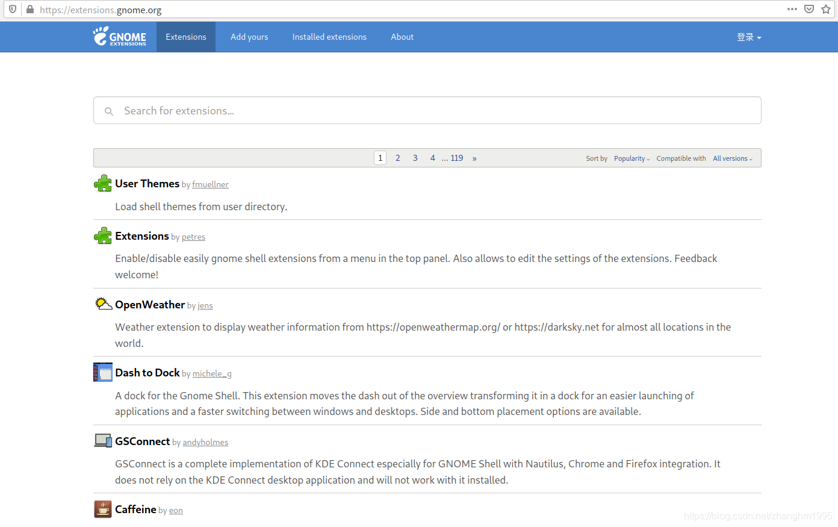This screenshot has height=527, width=838.
Task: Open the OpenWeather extension title
Action: tap(150, 305)
